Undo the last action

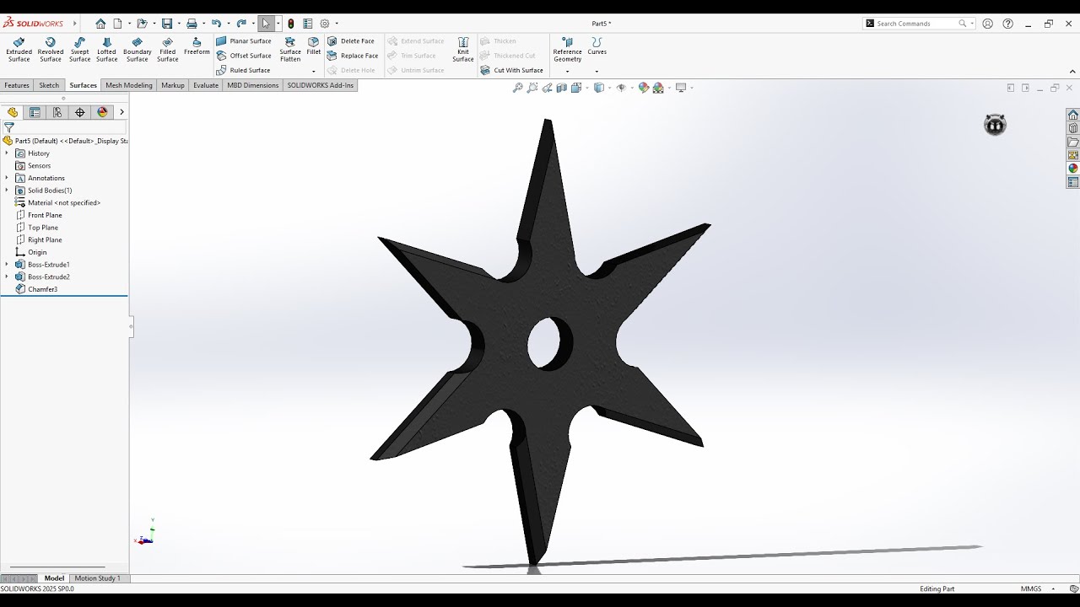[217, 24]
